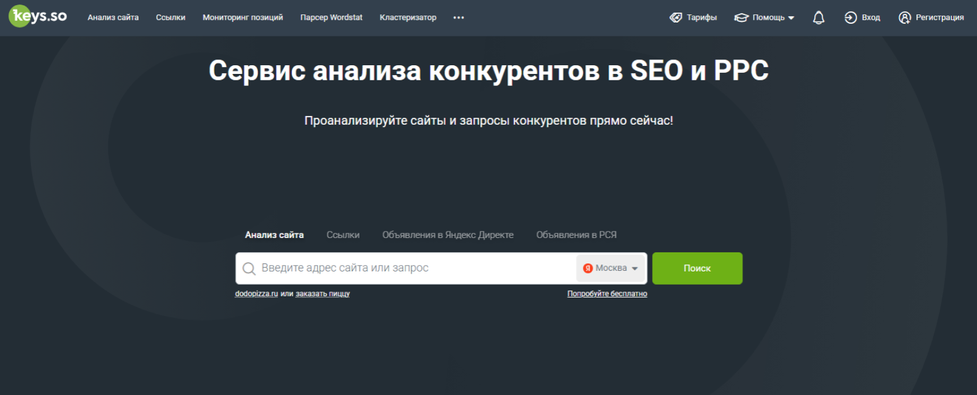This screenshot has width=977, height=395.
Task: Click the graduation cap Помощь icon
Action: click(741, 18)
